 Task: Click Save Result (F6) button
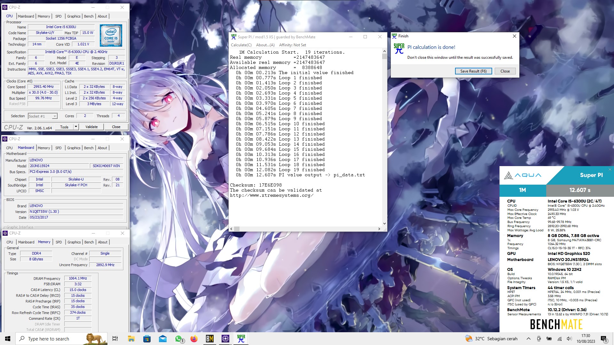[473, 71]
